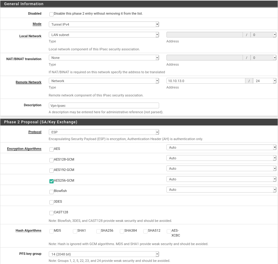
Task: Check the MD5 hash algorithm
Action: click(52, 231)
